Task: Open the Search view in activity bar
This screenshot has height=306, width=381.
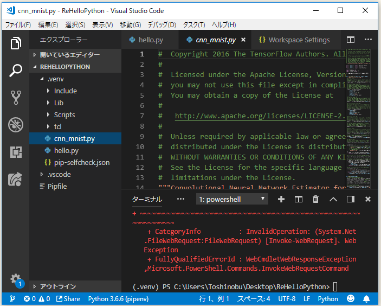Action: pyautogui.click(x=16, y=71)
